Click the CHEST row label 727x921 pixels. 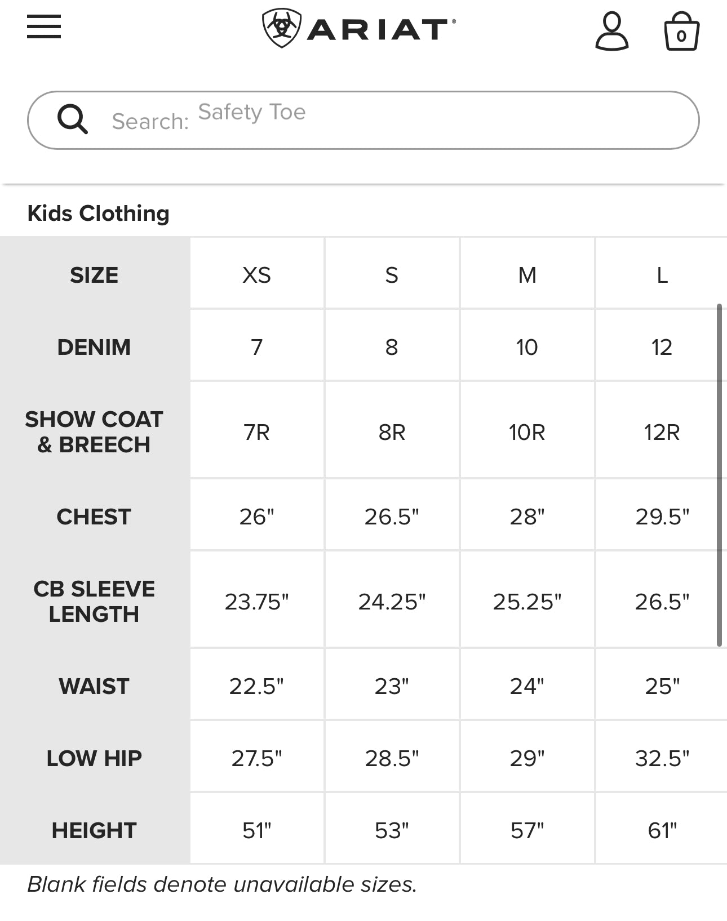coord(94,517)
